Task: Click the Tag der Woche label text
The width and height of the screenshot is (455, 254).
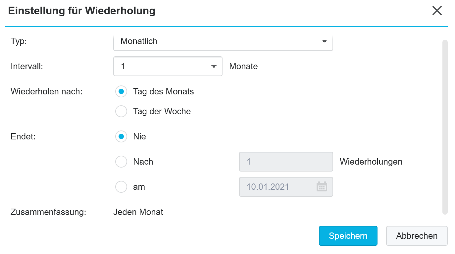Action: (162, 111)
